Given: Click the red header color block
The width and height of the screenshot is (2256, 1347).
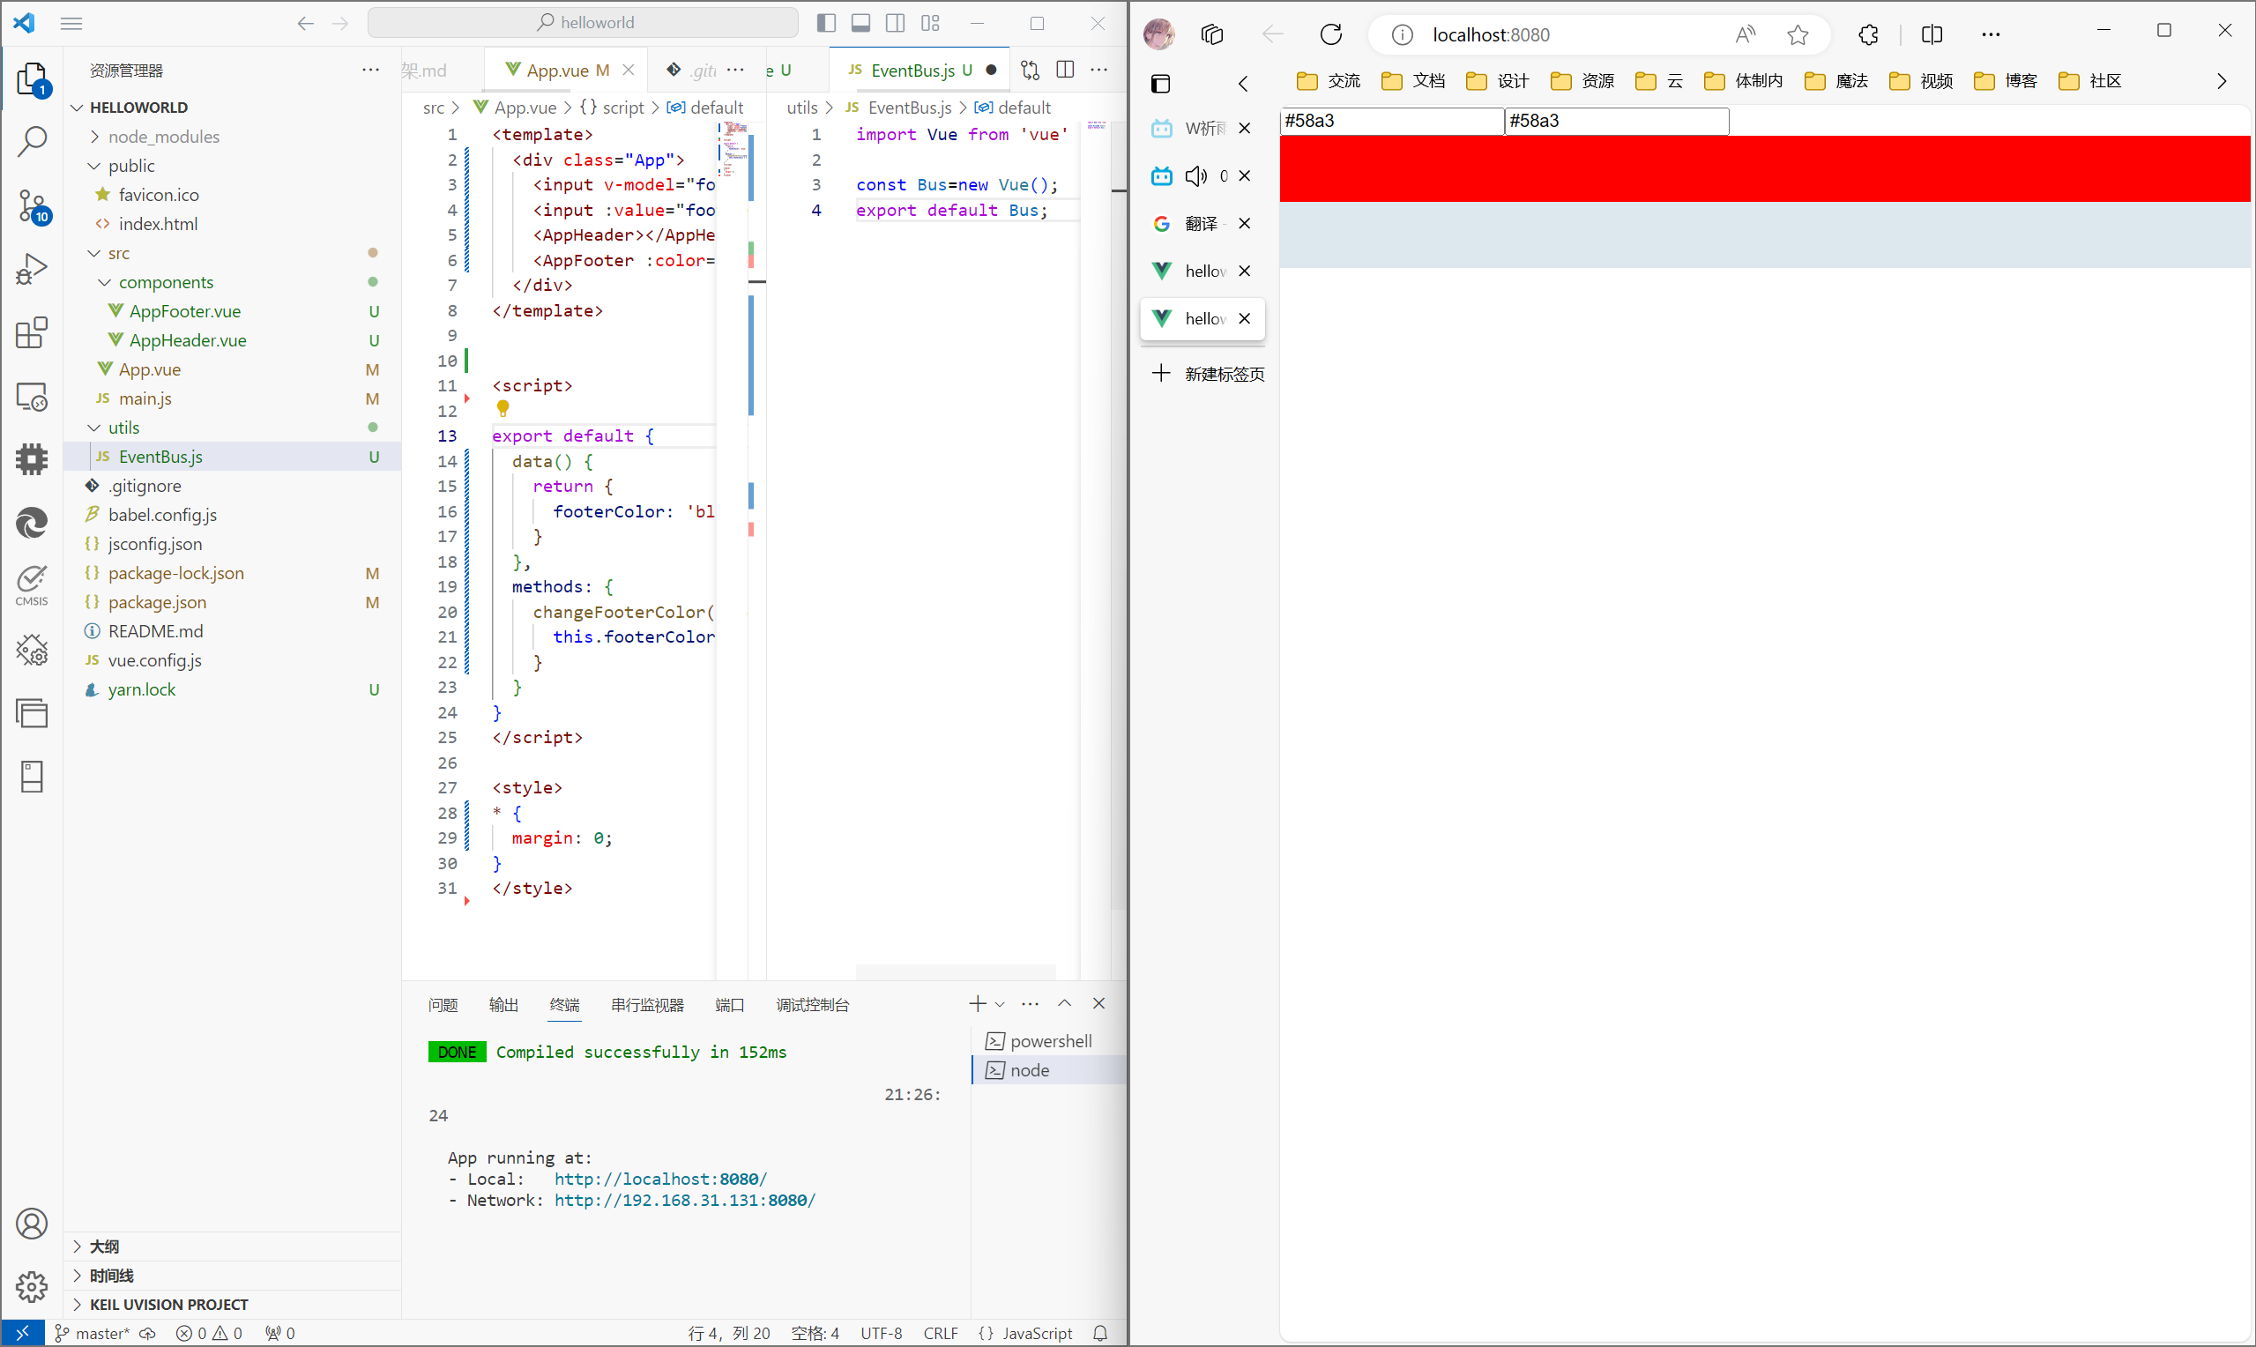Looking at the screenshot, I should (x=1764, y=169).
